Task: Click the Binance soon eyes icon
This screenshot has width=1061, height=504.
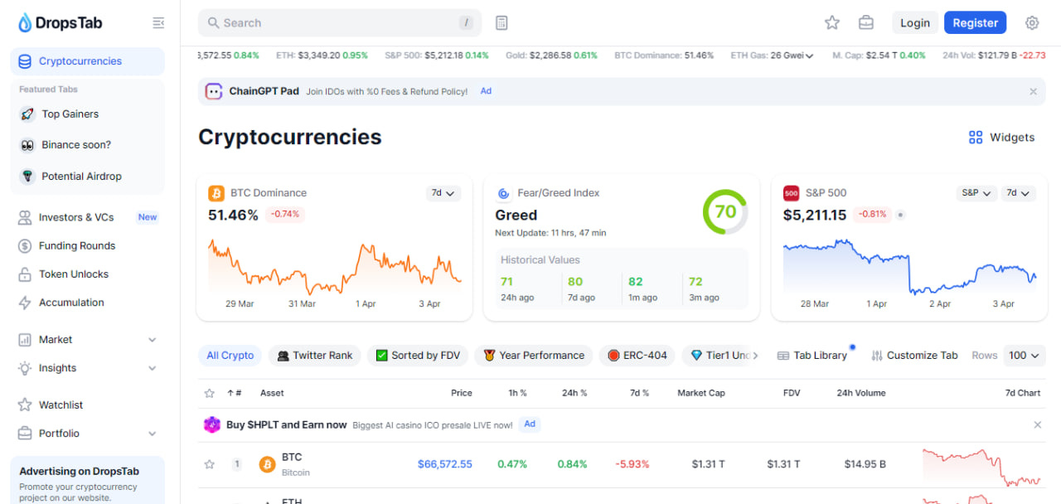Action: point(27,145)
